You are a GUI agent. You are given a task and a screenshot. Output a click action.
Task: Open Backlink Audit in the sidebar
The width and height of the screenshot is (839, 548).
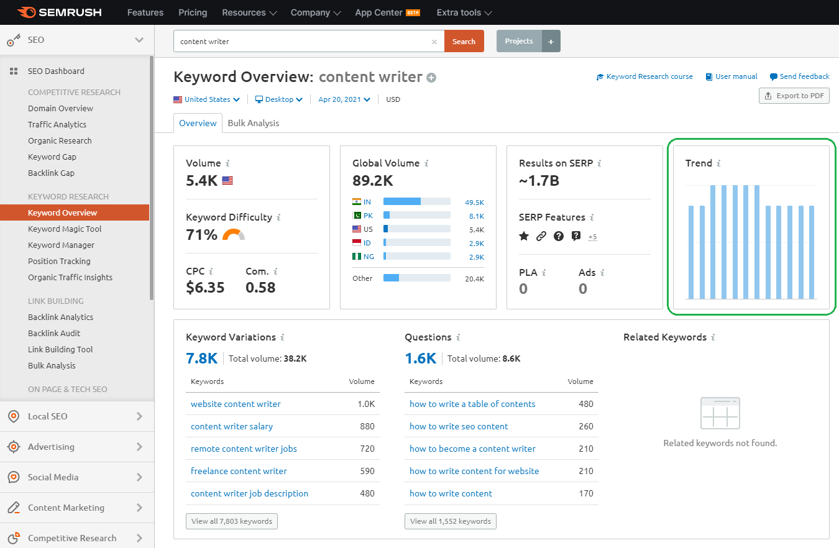pos(54,334)
